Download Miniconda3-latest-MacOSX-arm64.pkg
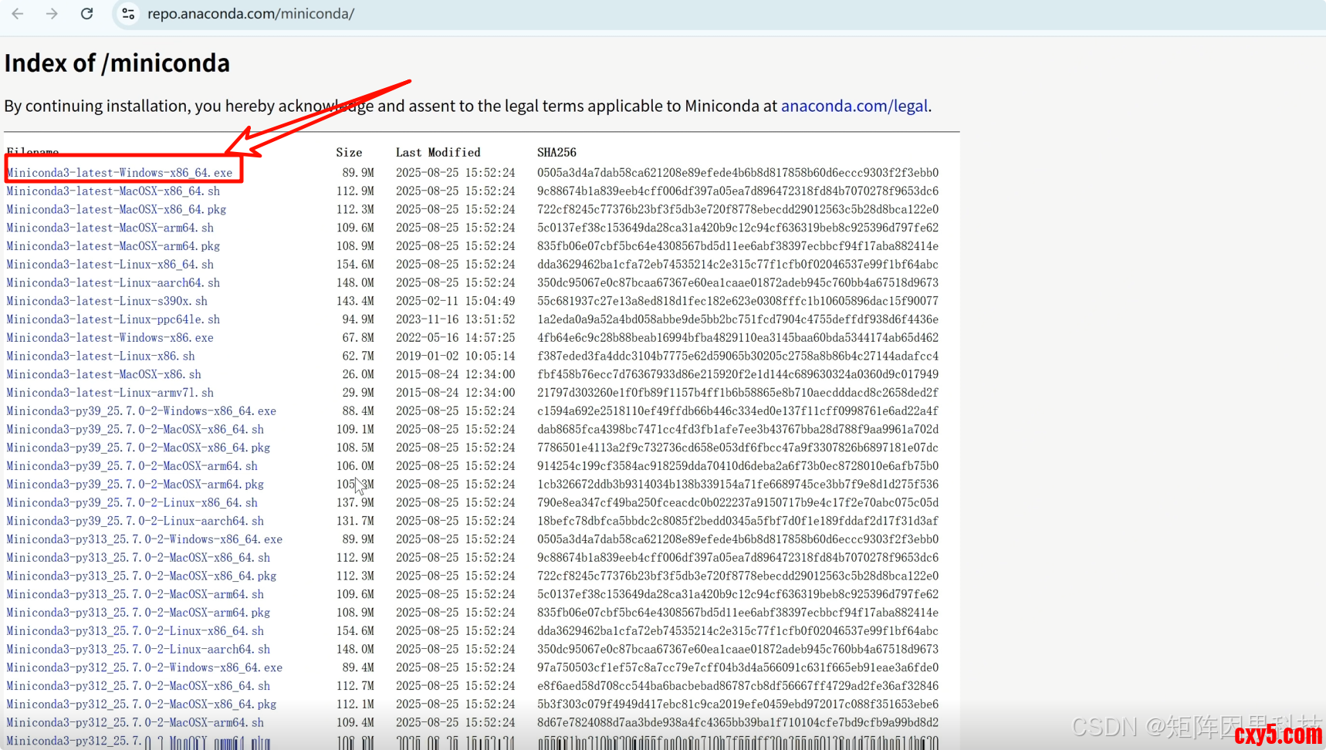Viewport: 1326px width, 750px height. click(x=113, y=246)
